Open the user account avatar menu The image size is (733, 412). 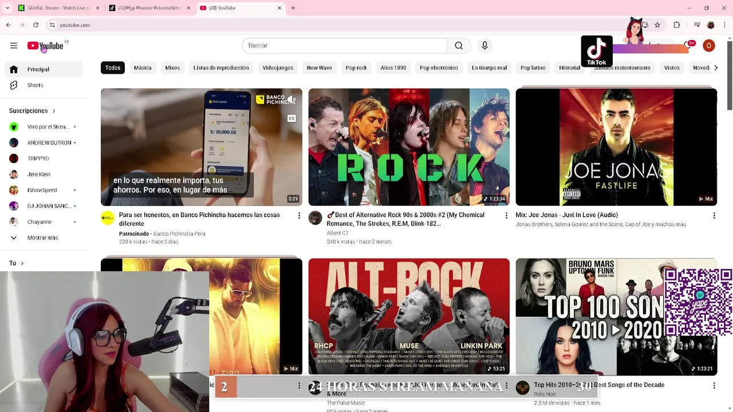tap(708, 46)
